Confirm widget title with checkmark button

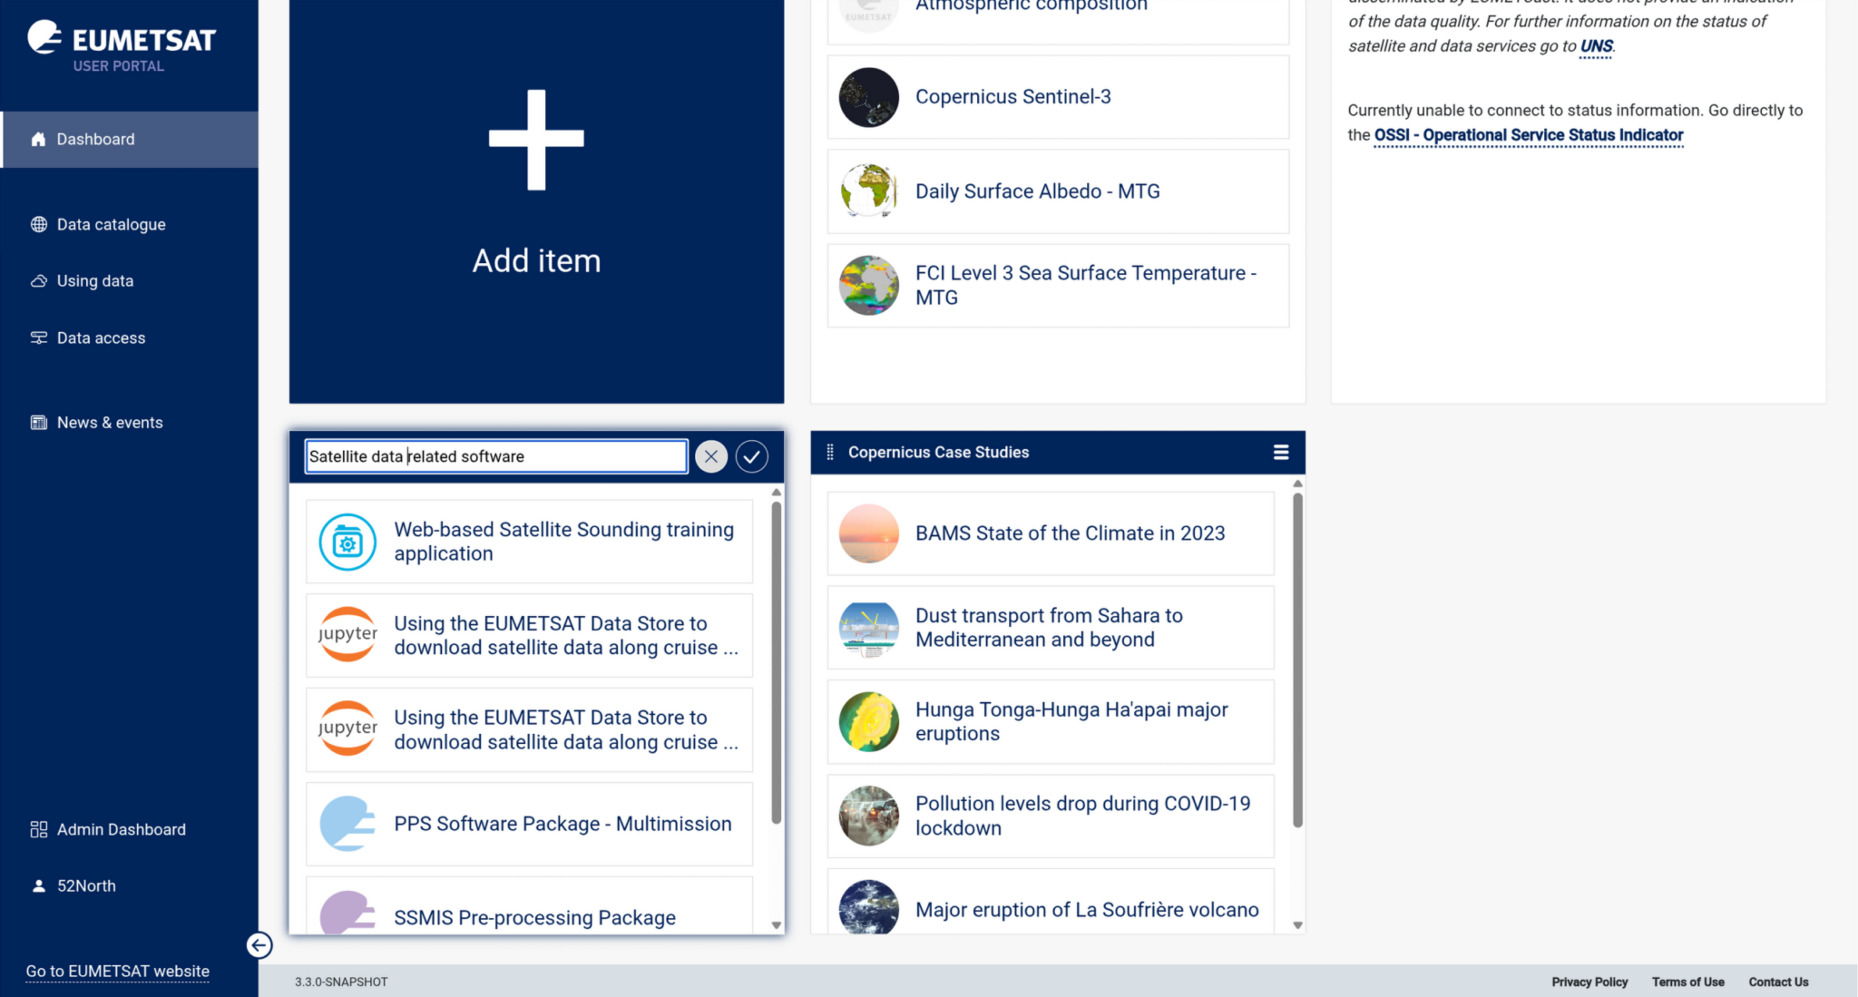point(752,456)
